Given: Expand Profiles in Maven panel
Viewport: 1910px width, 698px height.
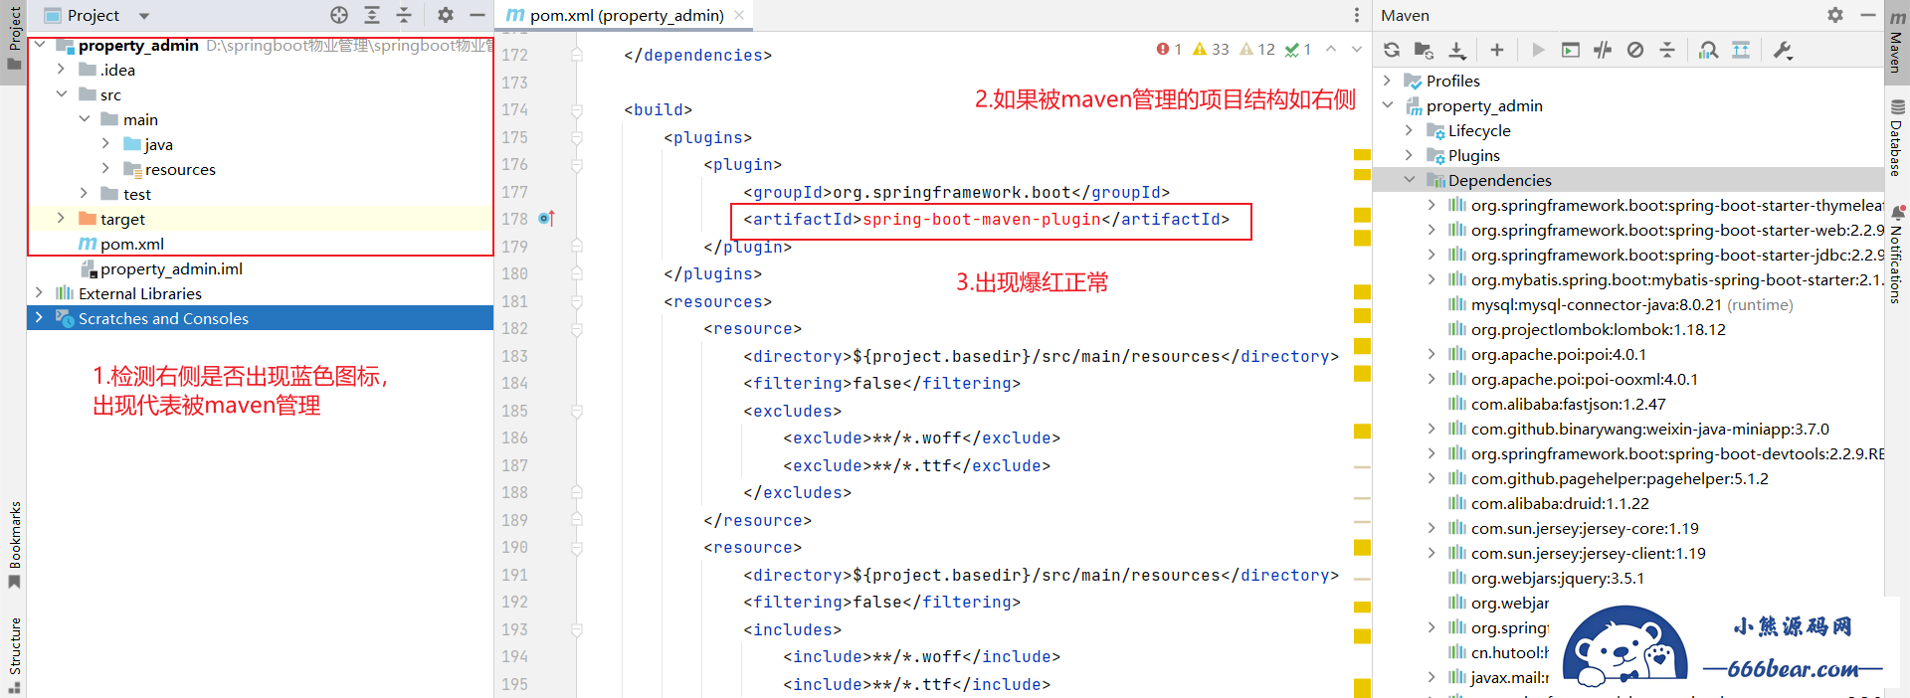Looking at the screenshot, I should [1388, 81].
